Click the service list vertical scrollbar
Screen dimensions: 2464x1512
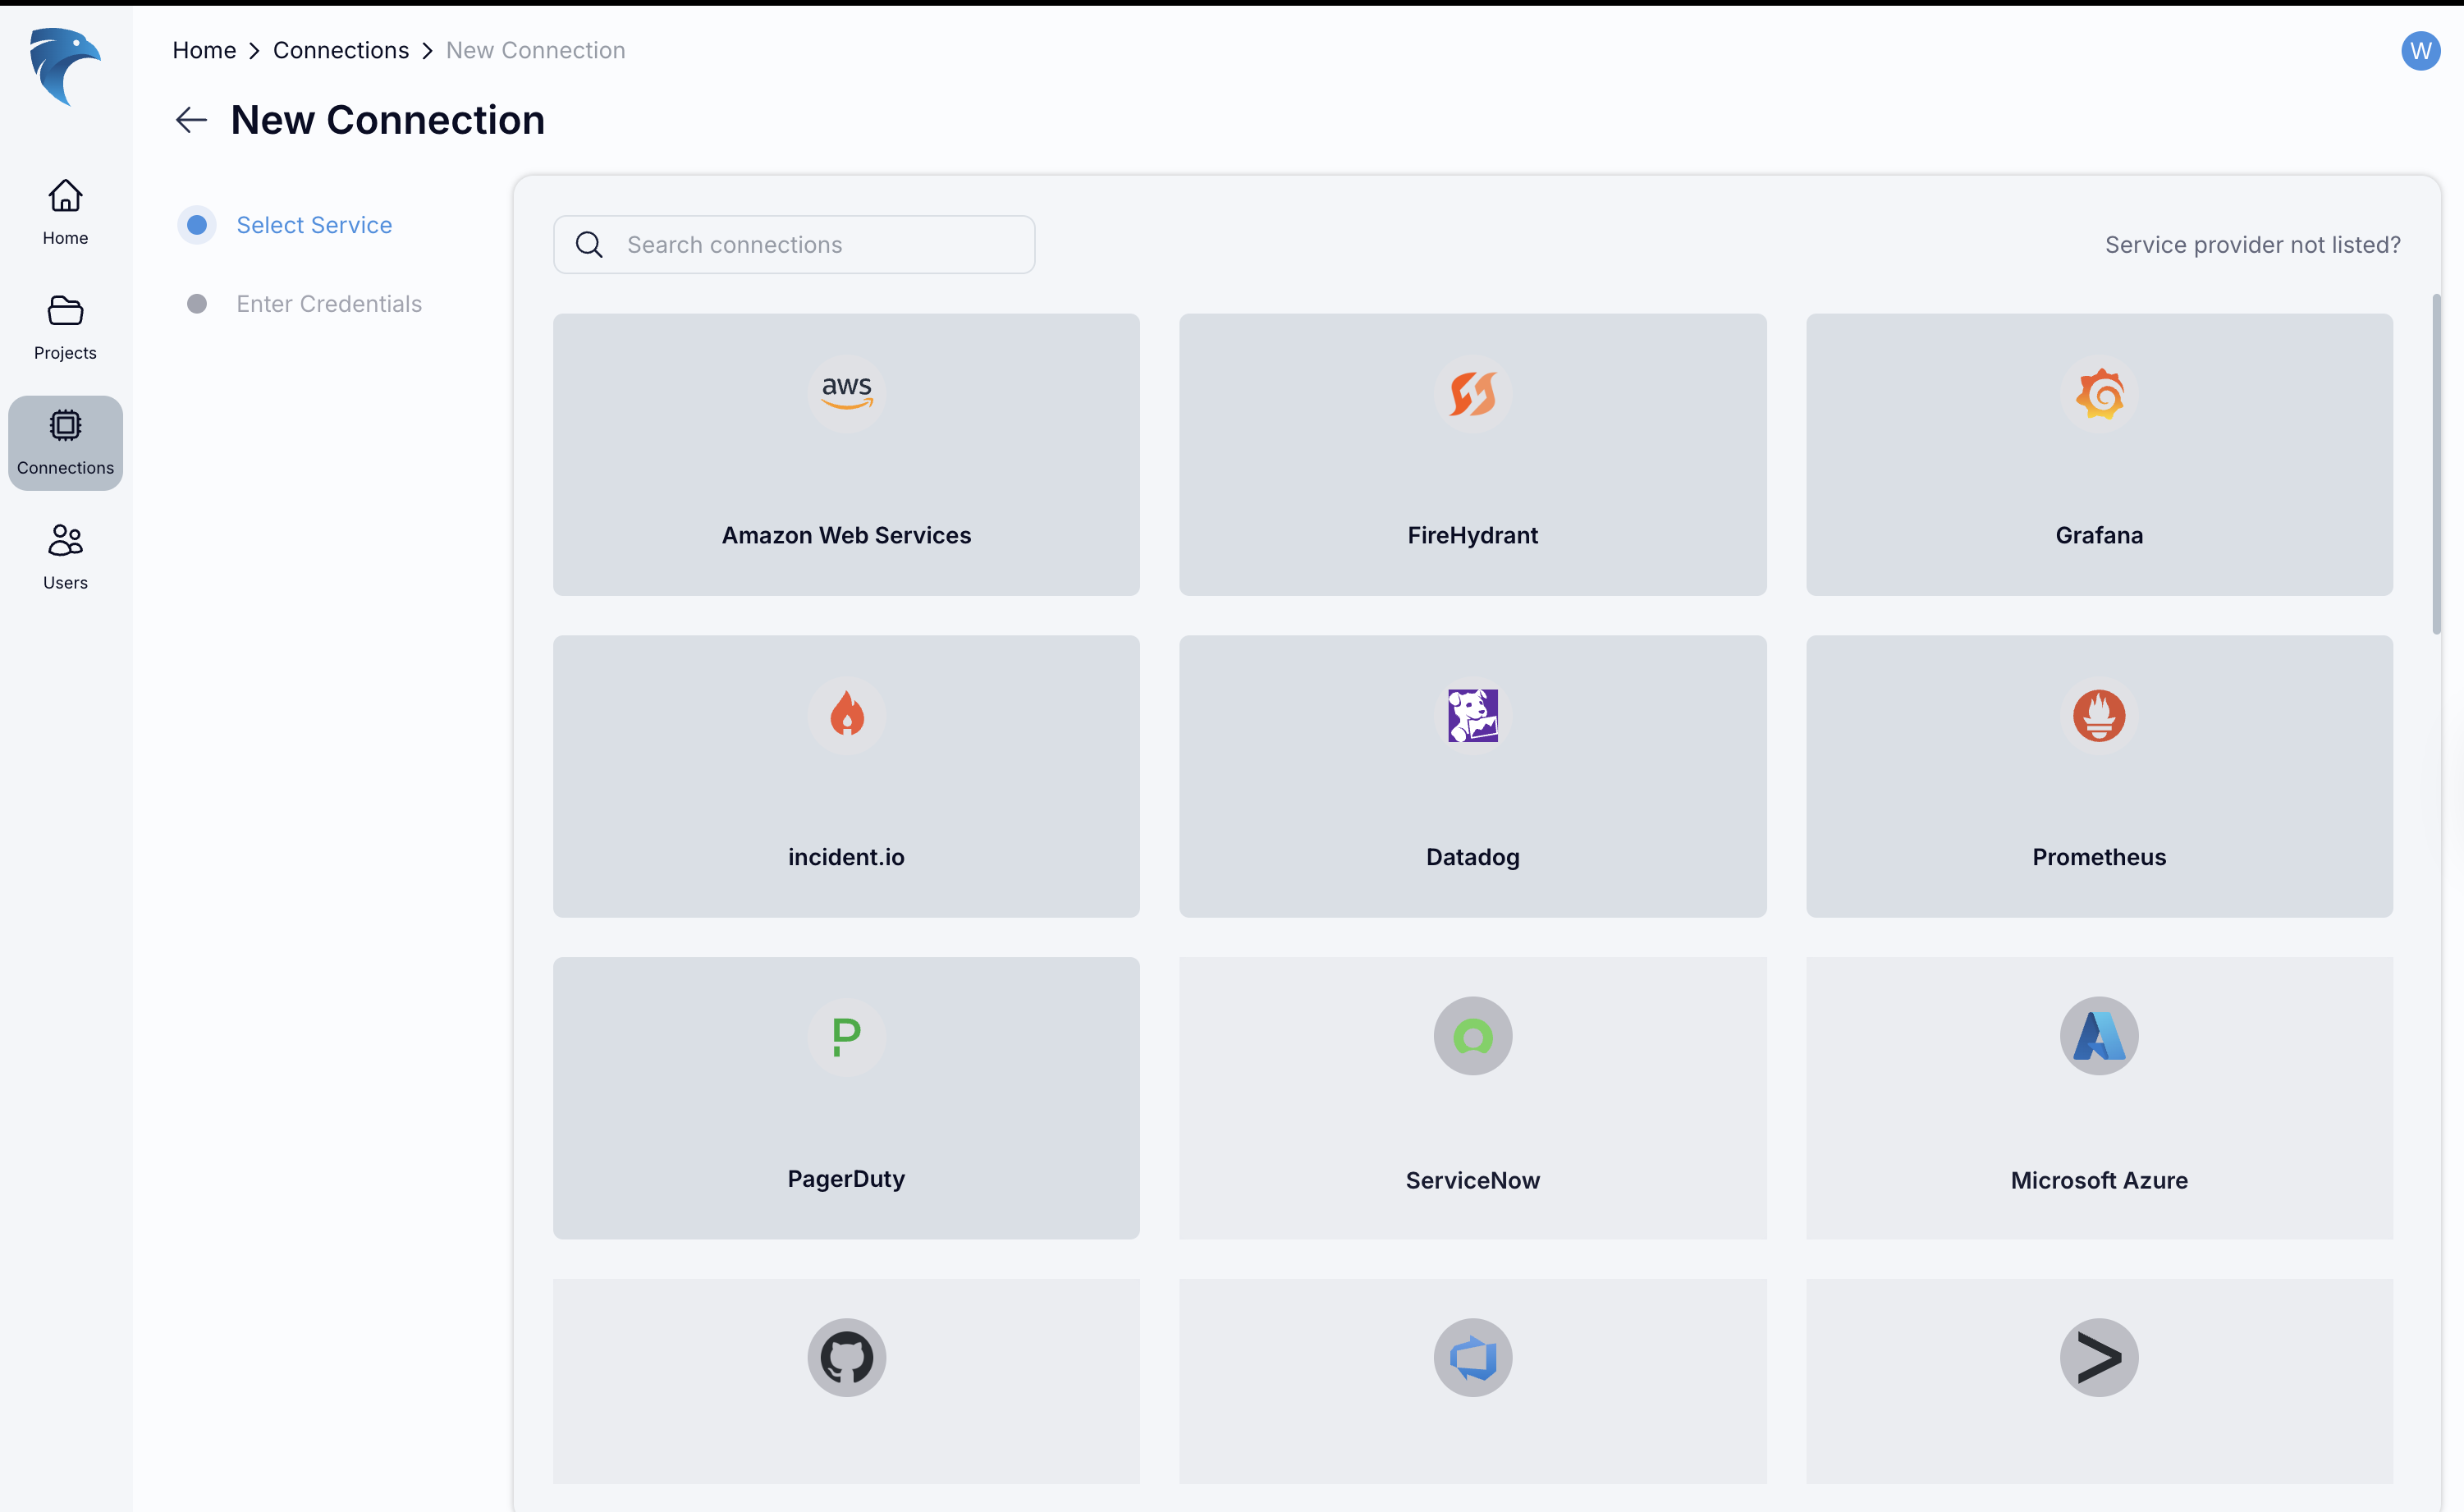coord(2436,464)
